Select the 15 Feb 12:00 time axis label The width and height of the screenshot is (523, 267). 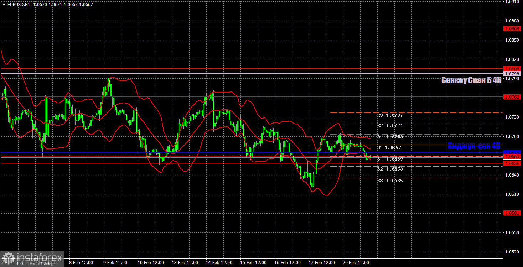coord(253,263)
